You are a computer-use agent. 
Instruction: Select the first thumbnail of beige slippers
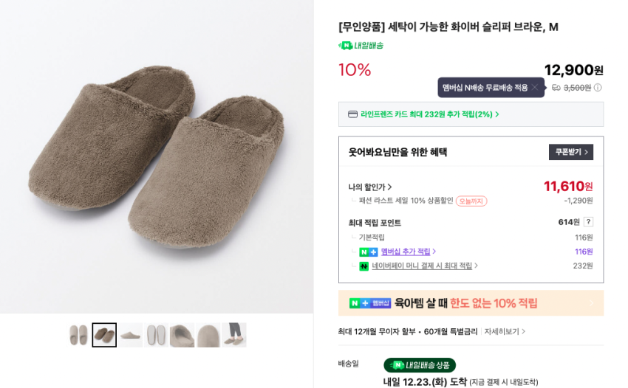78,335
